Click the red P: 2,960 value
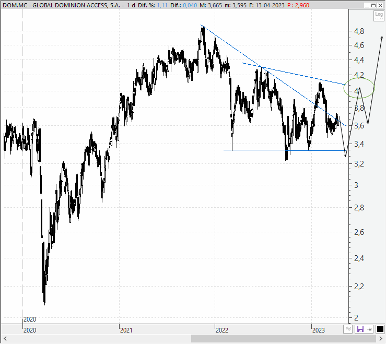The width and height of the screenshot is (386, 344). pos(298,5)
